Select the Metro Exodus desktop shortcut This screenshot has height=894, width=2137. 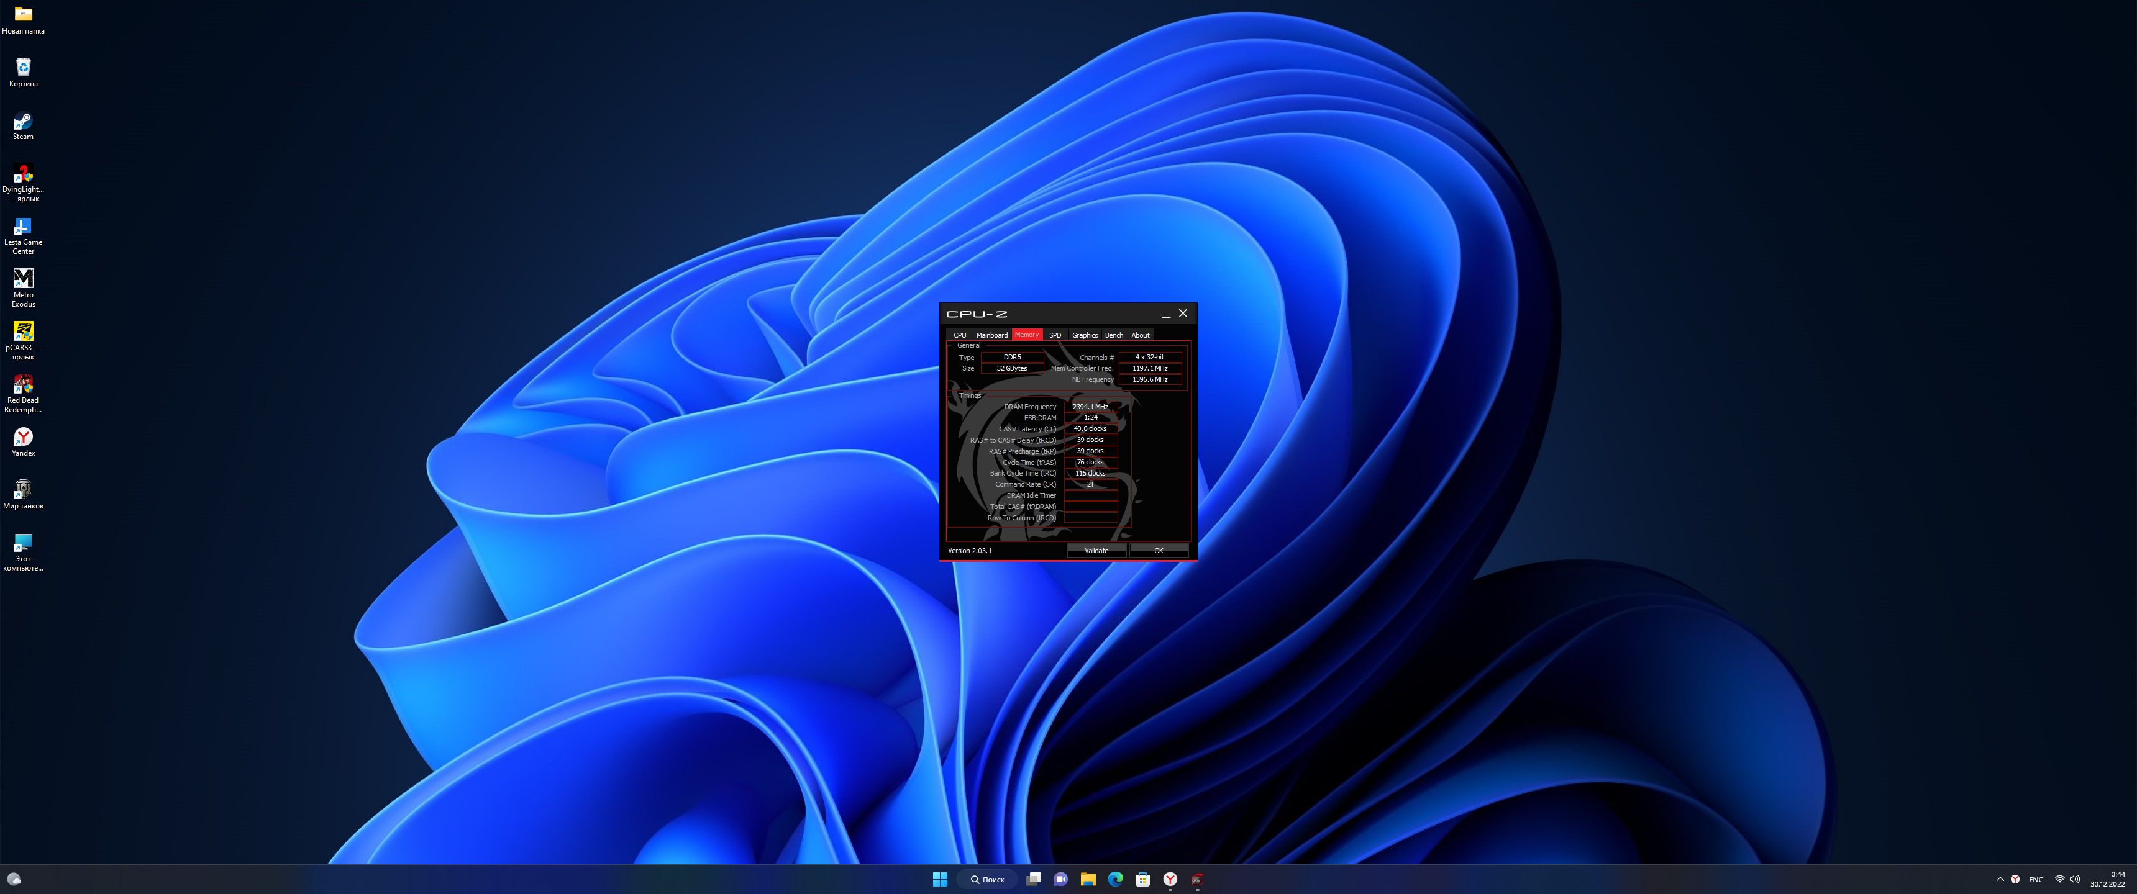tap(23, 286)
